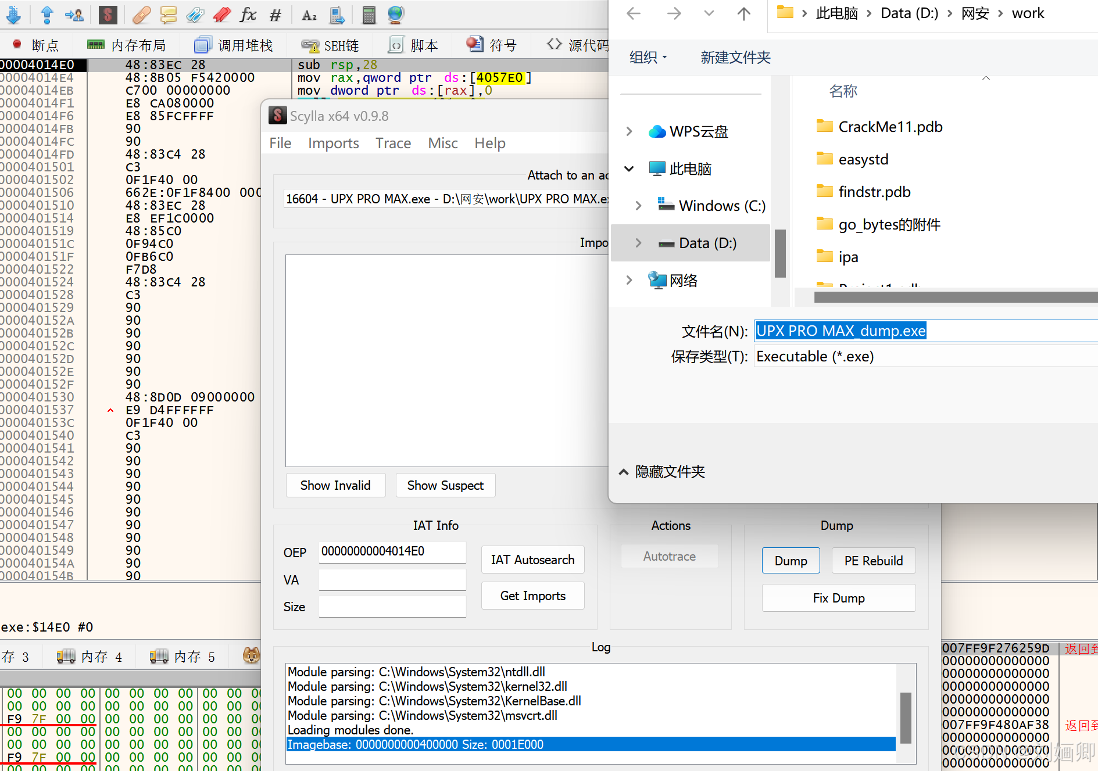
Task: Click the PE Rebuild button
Action: (x=873, y=560)
